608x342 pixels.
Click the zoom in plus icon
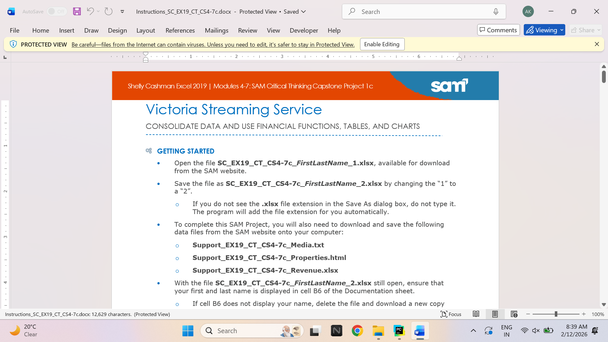(x=584, y=314)
